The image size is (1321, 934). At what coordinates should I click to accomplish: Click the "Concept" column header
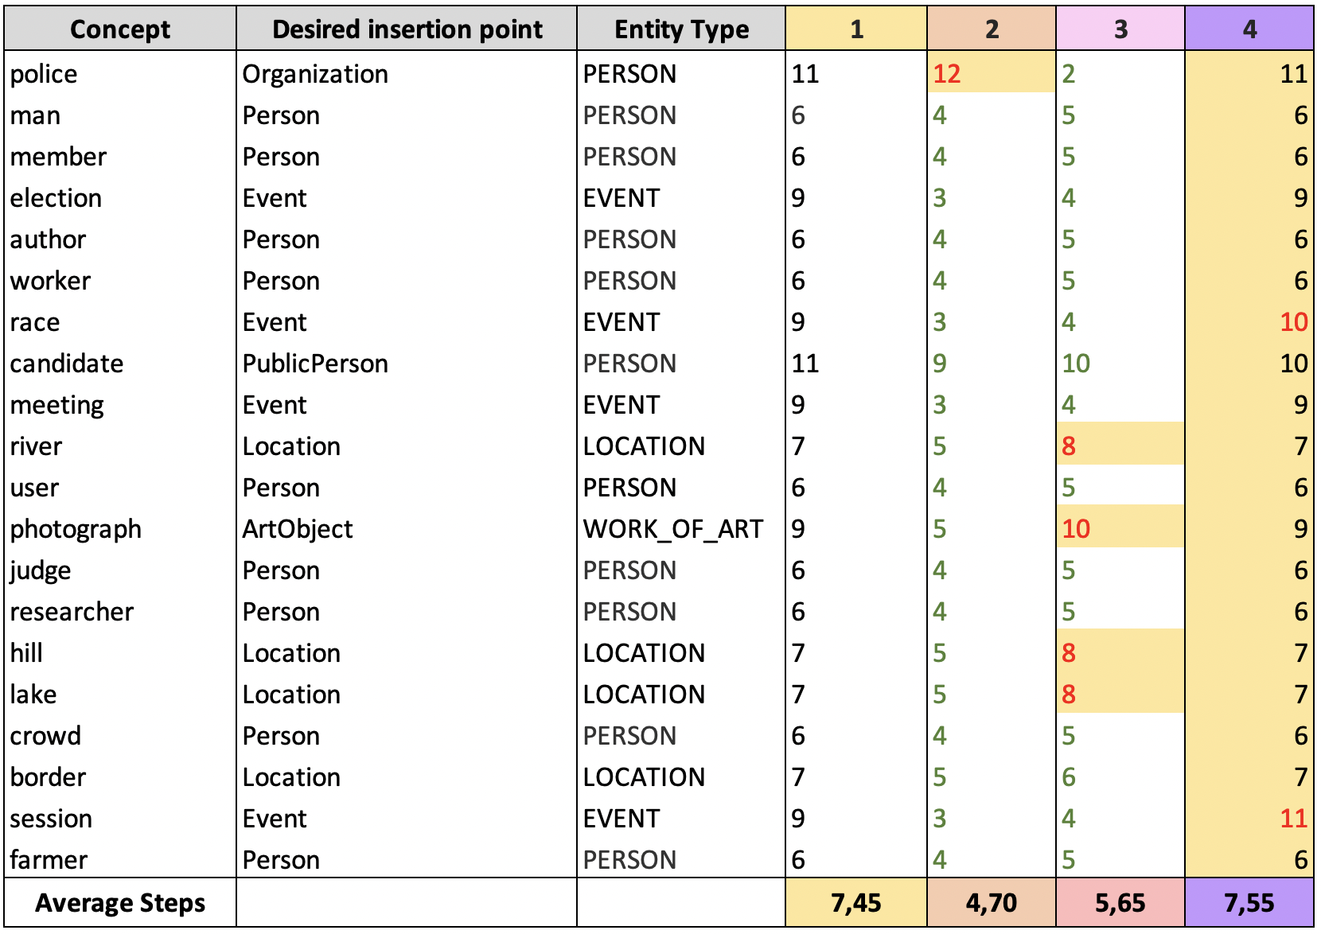click(120, 29)
